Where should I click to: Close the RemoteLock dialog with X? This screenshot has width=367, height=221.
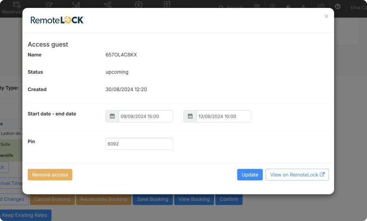326,16
